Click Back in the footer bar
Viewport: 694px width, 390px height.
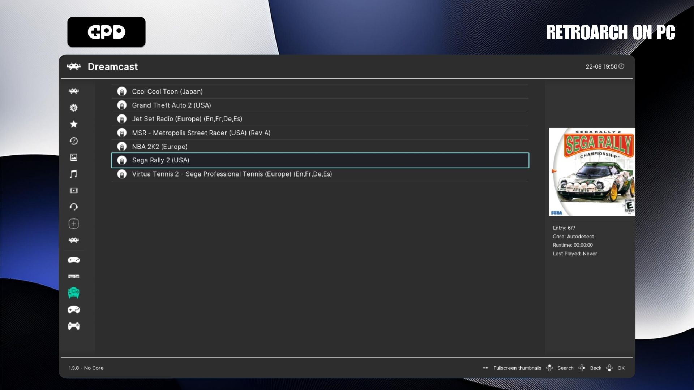pos(595,368)
